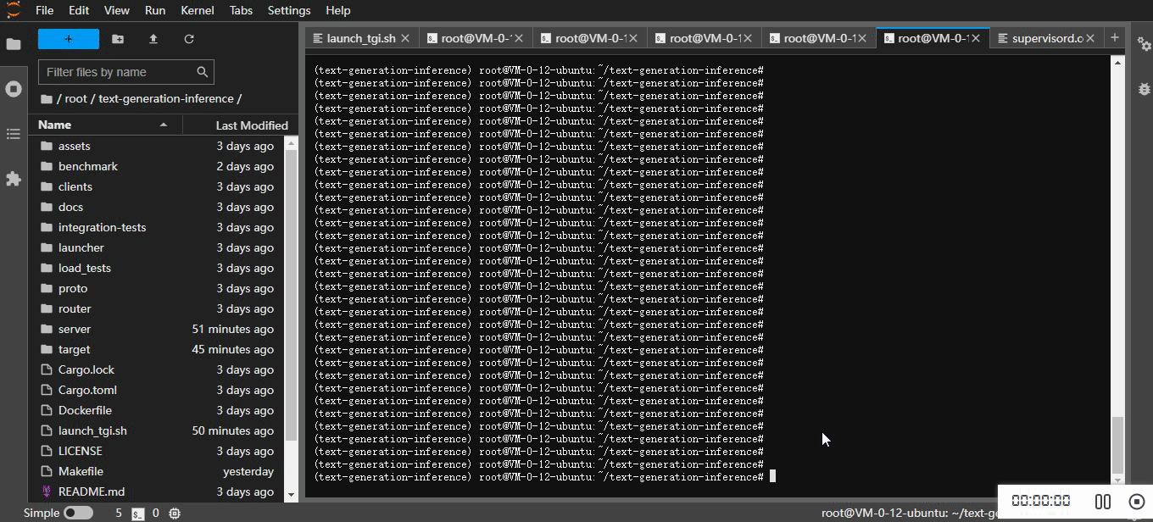Viewport: 1153px width, 522px height.
Task: Select the Dockerfile file
Action: [156, 410]
